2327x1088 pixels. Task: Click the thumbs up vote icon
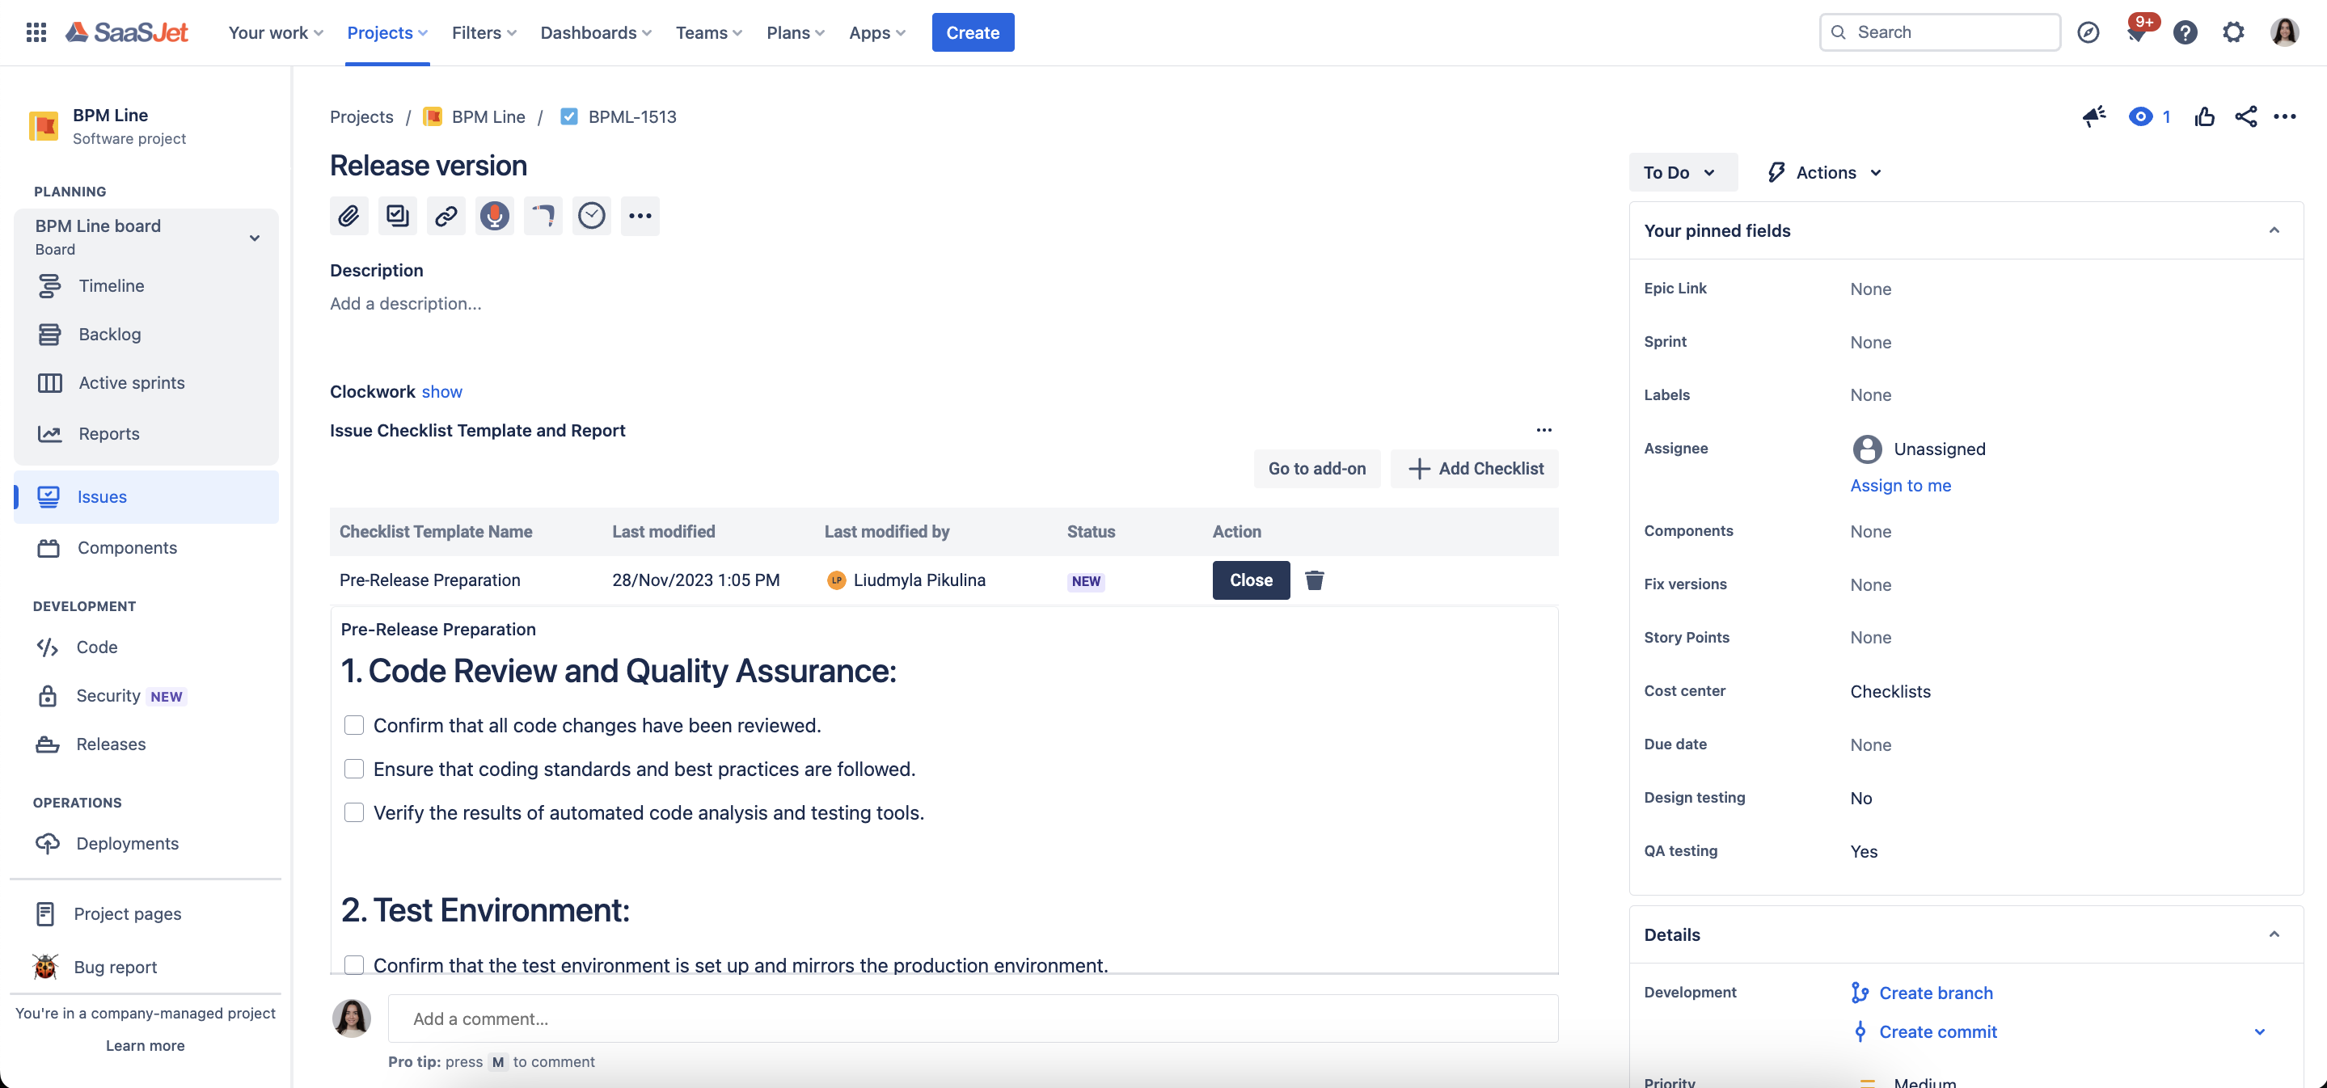coord(2204,116)
